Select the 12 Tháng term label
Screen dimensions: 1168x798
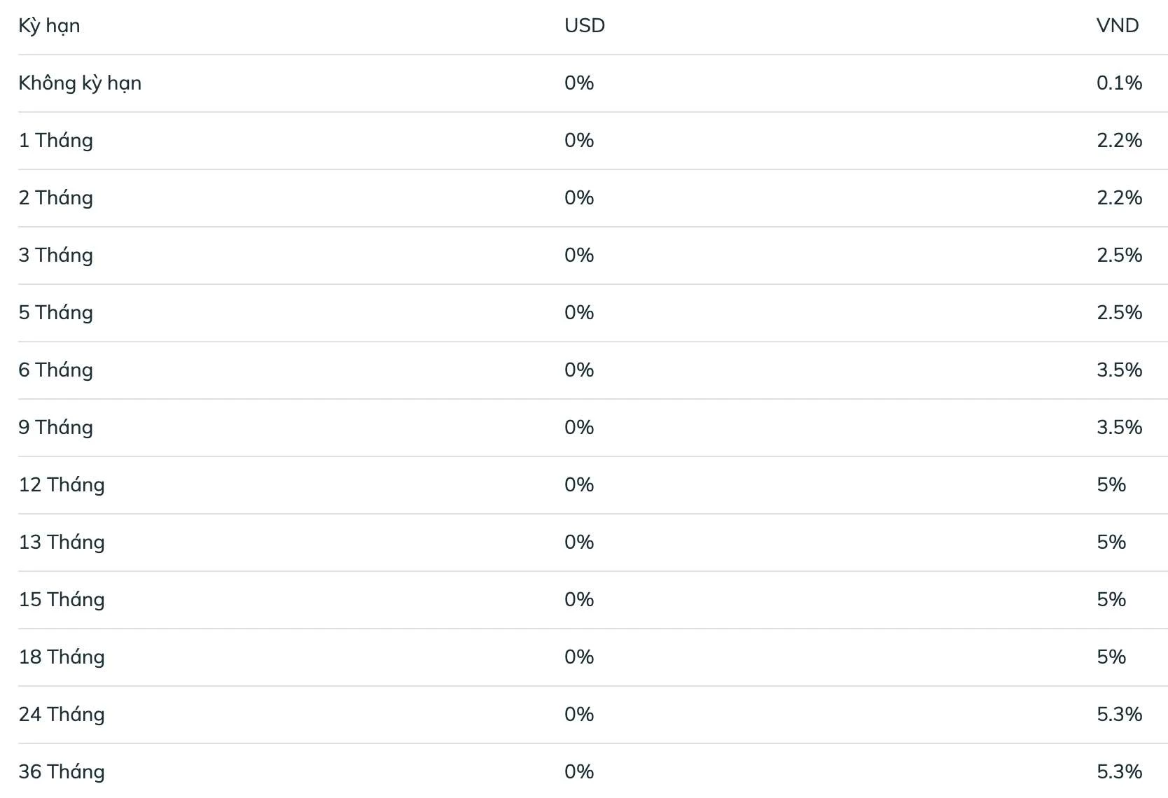pyautogui.click(x=62, y=485)
